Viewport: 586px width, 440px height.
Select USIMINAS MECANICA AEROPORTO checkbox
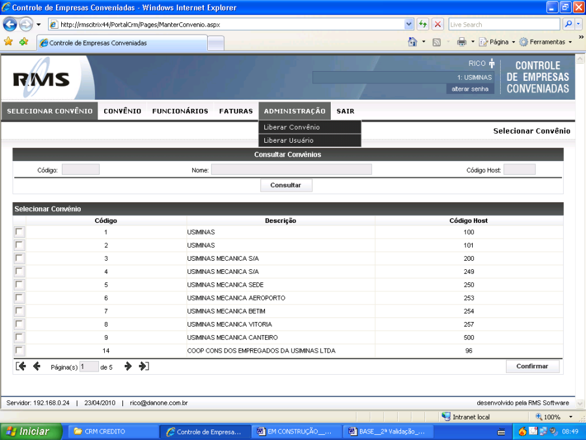(x=20, y=298)
